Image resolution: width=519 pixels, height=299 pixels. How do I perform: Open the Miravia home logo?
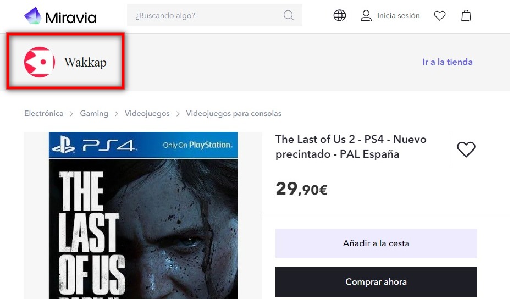[60, 16]
